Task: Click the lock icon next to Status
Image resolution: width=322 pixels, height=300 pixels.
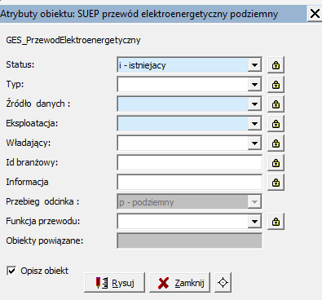Action: click(x=276, y=65)
